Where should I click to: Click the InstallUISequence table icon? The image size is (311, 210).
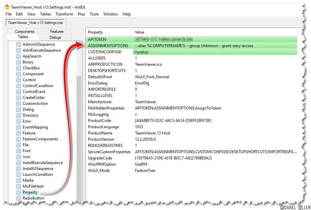18,169
